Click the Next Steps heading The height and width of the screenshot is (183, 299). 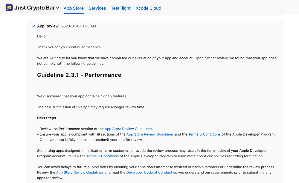(47, 118)
